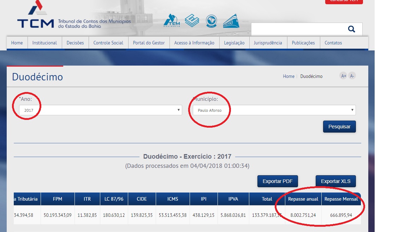Click the red Concurso TCM button
The image size is (393, 232).
coord(344,1)
